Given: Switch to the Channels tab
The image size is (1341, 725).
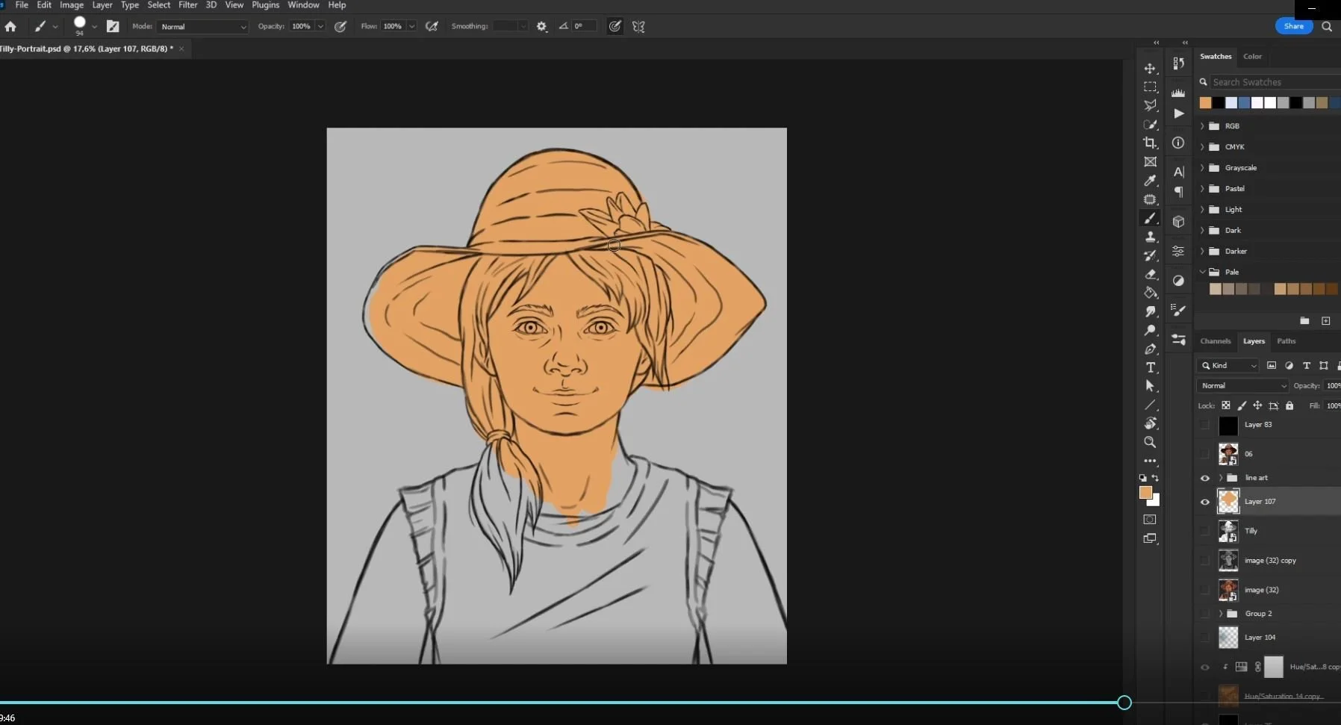Looking at the screenshot, I should (x=1215, y=341).
